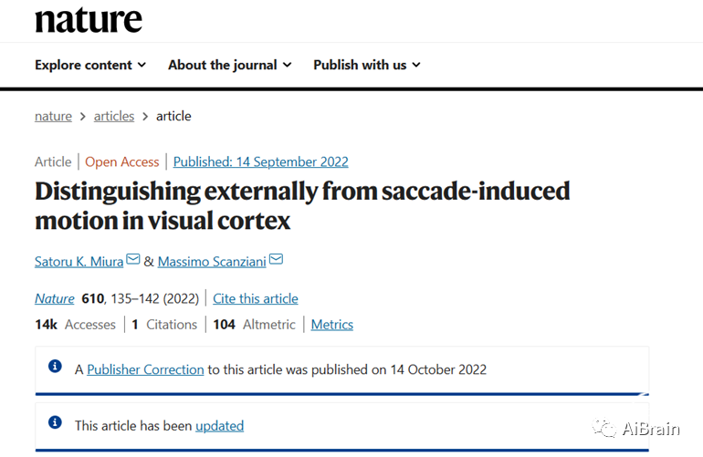Click the italic Nature journal link
This screenshot has width=703, height=457.
pyautogui.click(x=55, y=298)
